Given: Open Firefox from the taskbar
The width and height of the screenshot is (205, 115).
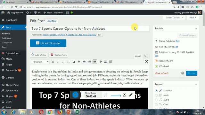Looking at the screenshot, I should click(60, 112).
